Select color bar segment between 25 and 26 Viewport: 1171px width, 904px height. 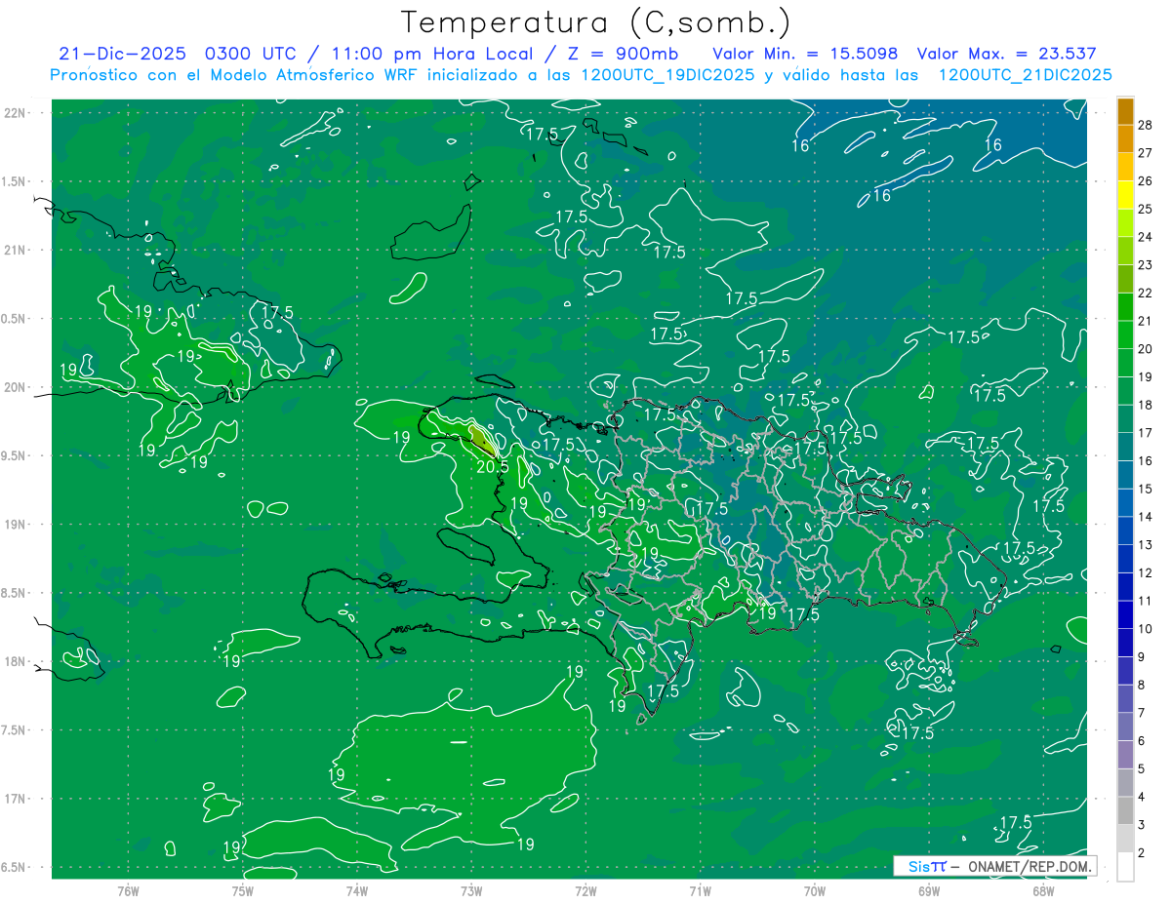click(1125, 195)
